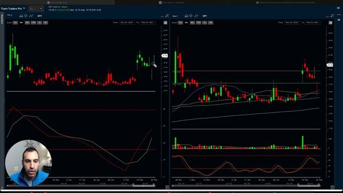Click 19.78 price label on left chart axis
Viewport: 343px width, 193px height.
(165, 56)
